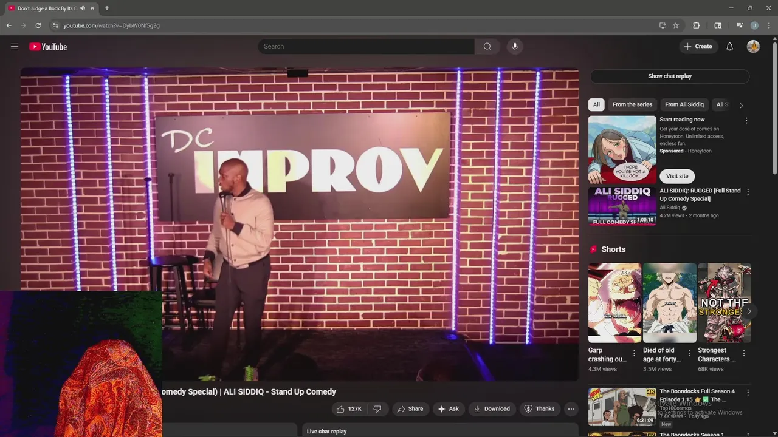Image resolution: width=778 pixels, height=437 pixels.
Task: Show chat replay
Action: click(x=670, y=76)
